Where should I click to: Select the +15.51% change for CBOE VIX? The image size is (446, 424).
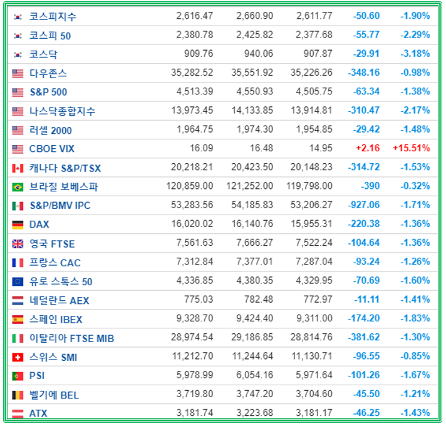point(412,148)
